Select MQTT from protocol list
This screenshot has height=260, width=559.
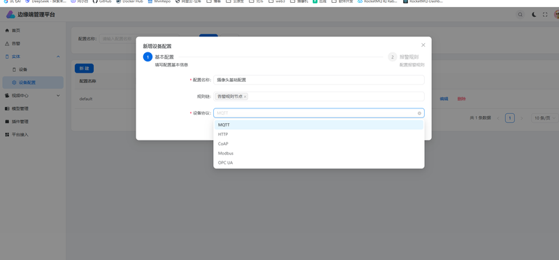pos(319,125)
